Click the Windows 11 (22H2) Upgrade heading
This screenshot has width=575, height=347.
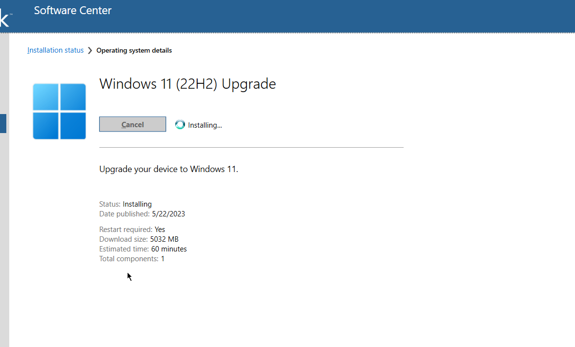pyautogui.click(x=187, y=83)
